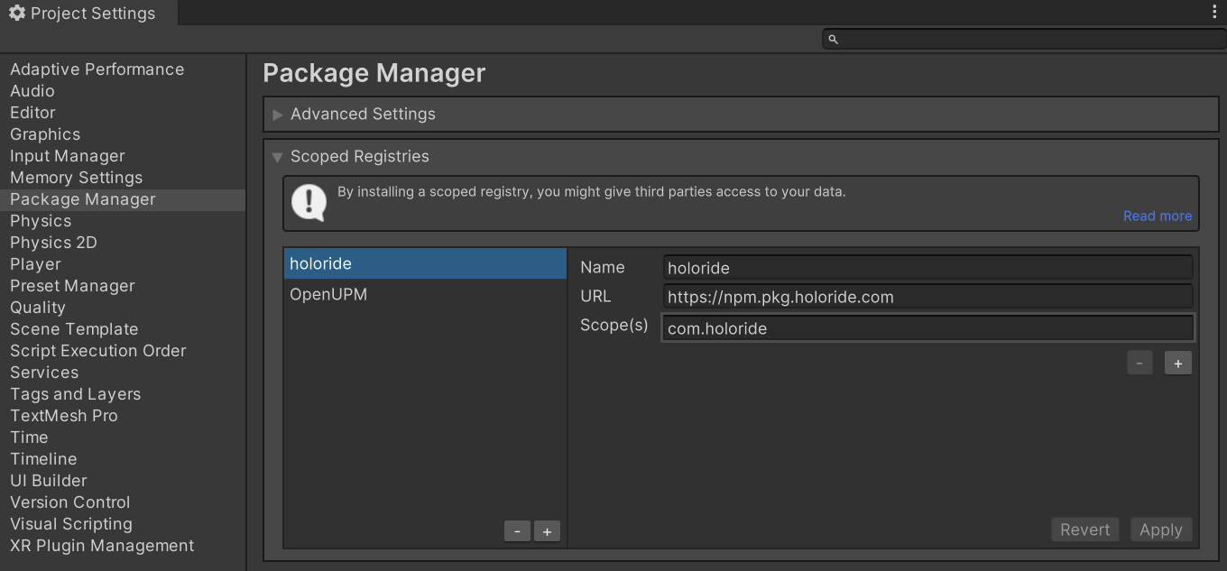Open the Read more link
This screenshot has height=571, width=1227.
click(1157, 216)
